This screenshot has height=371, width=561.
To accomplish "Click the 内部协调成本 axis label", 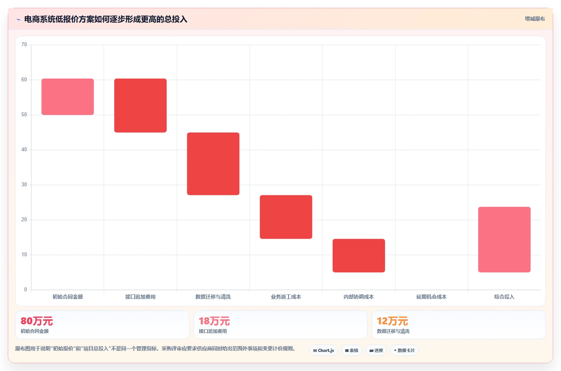I will (359, 297).
